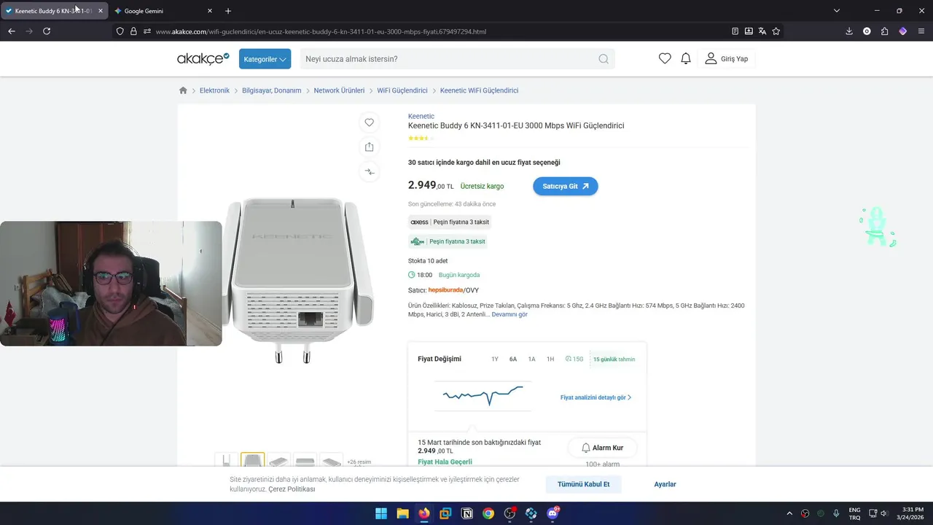Click the compare product arrows icon
Image resolution: width=933 pixels, height=525 pixels.
pyautogui.click(x=370, y=172)
